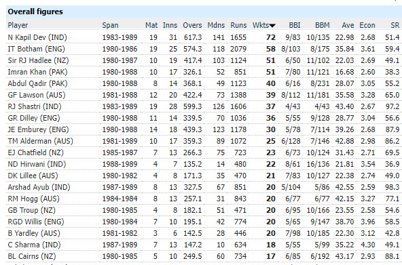Open TM Alderman (AUS) player profile
Screen dimensions: 402x265
40,141
